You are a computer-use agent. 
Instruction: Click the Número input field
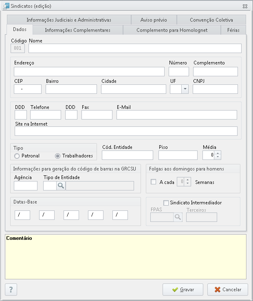coord(179,72)
